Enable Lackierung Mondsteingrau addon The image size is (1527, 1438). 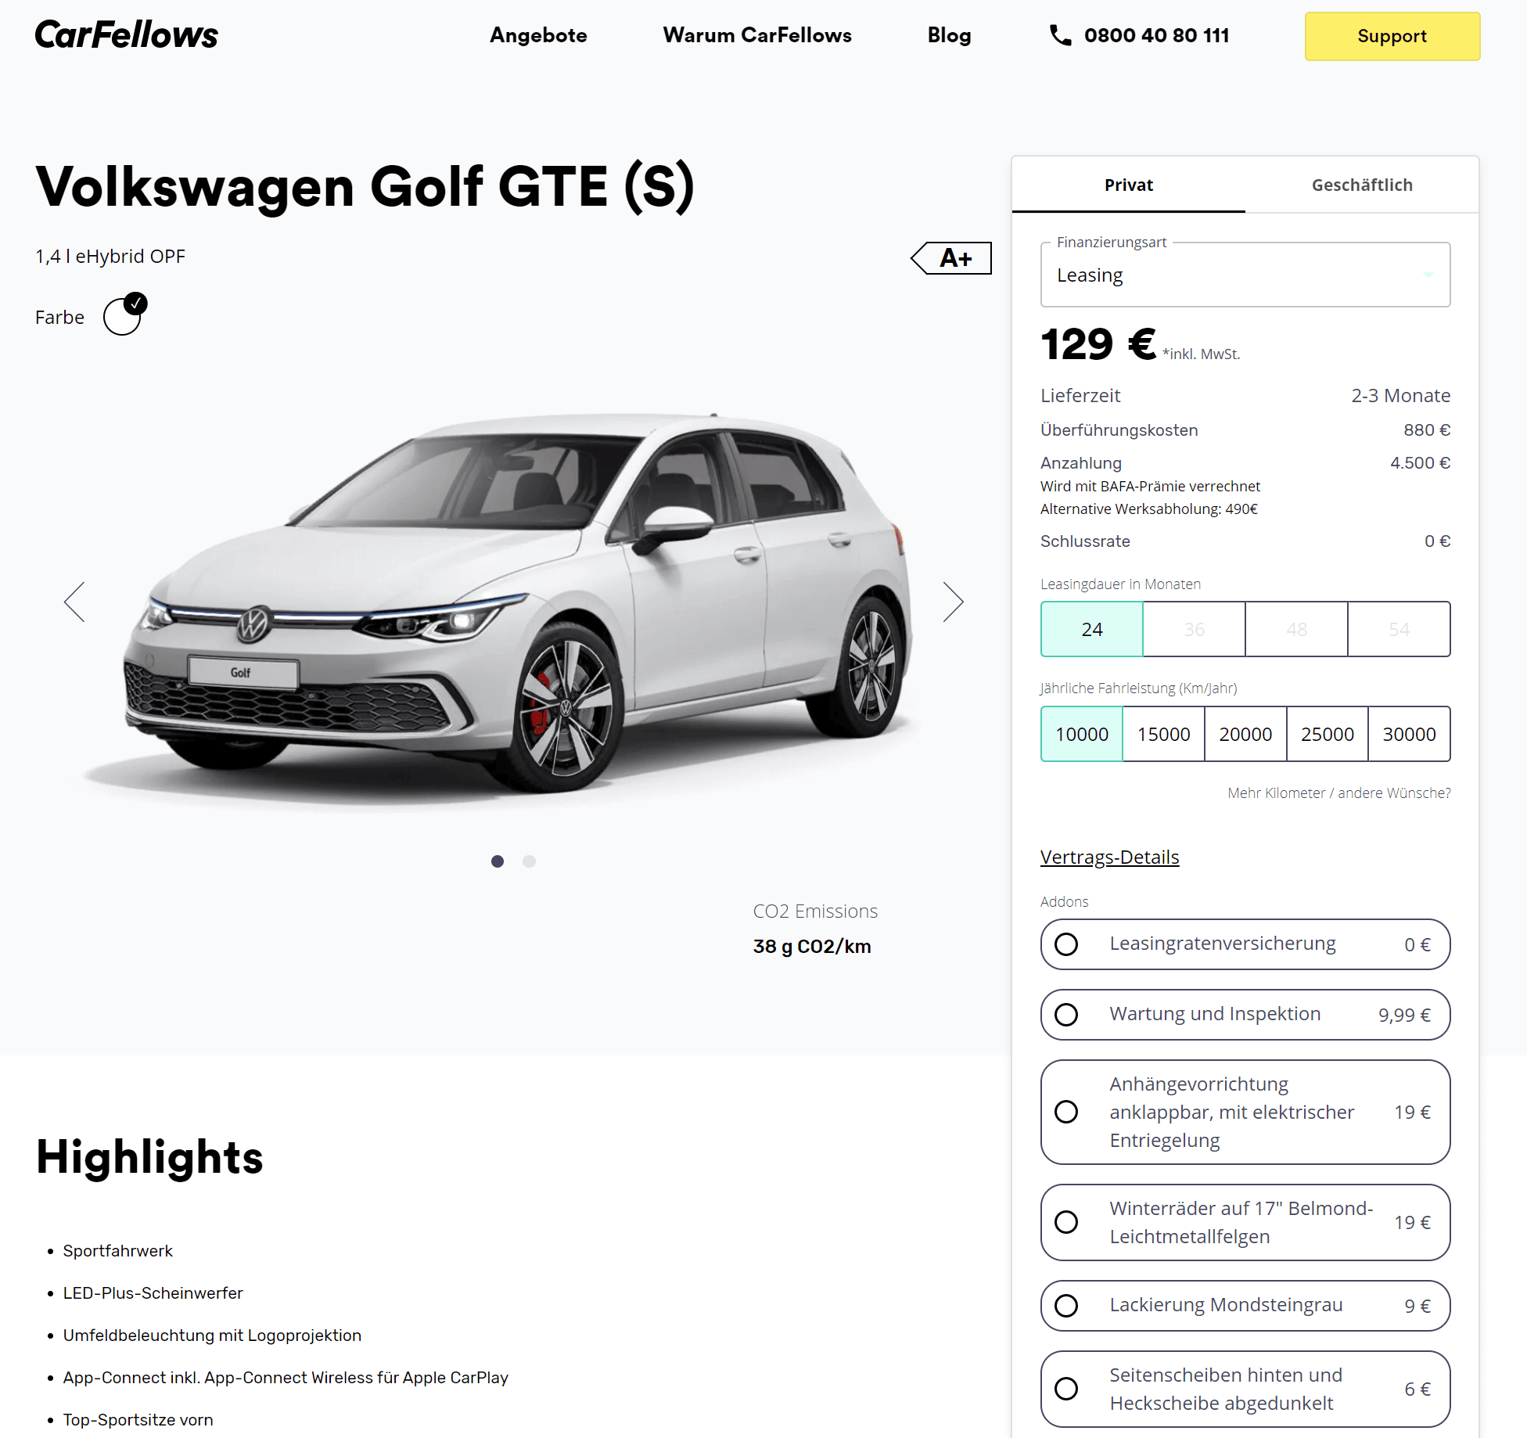1245,1306
